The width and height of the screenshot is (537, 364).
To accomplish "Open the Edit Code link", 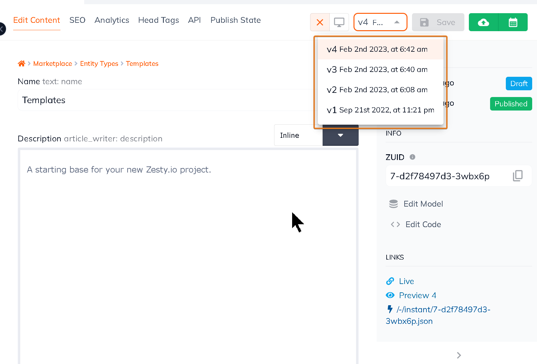I will point(423,225).
